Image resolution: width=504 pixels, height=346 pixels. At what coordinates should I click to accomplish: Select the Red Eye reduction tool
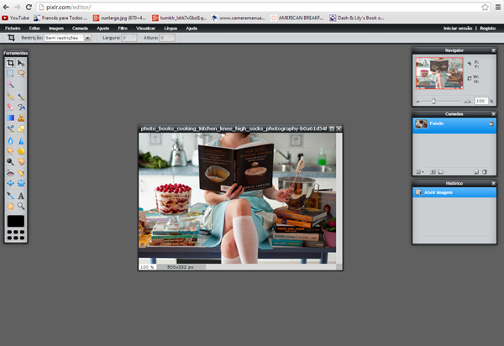(x=10, y=173)
